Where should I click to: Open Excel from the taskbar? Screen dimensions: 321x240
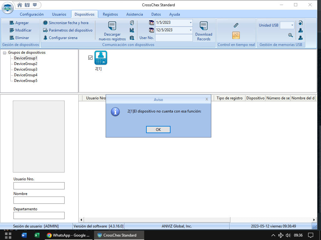click(x=37, y=235)
